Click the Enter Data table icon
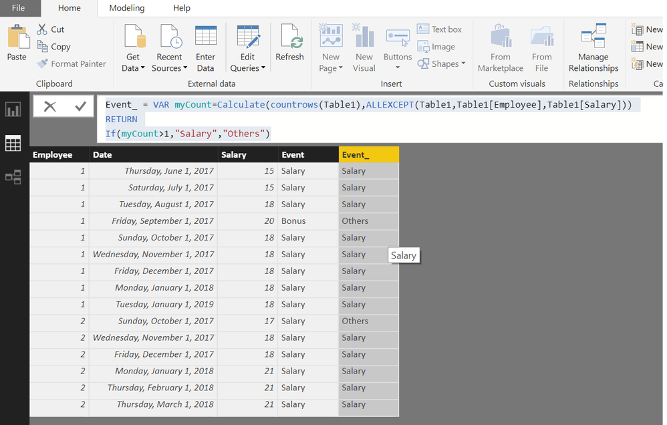667x425 pixels. click(x=206, y=35)
